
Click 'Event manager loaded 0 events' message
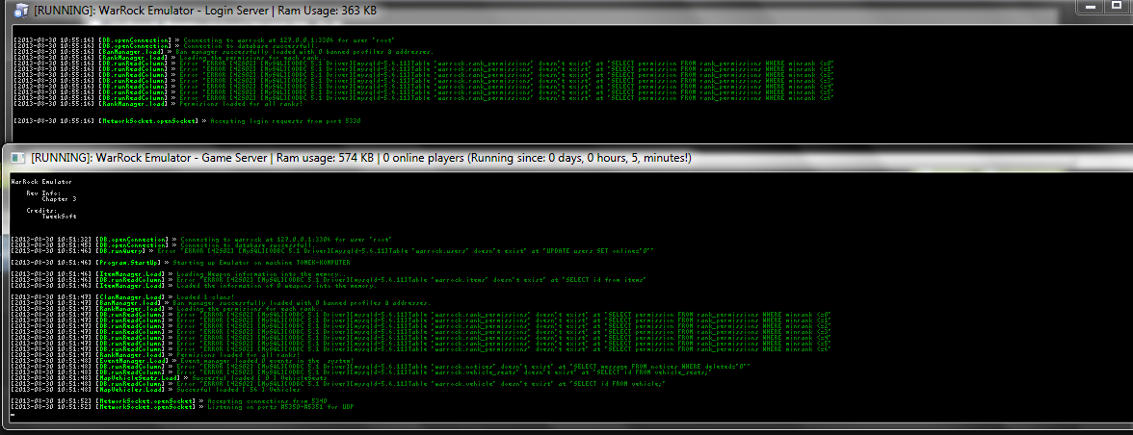(266, 361)
